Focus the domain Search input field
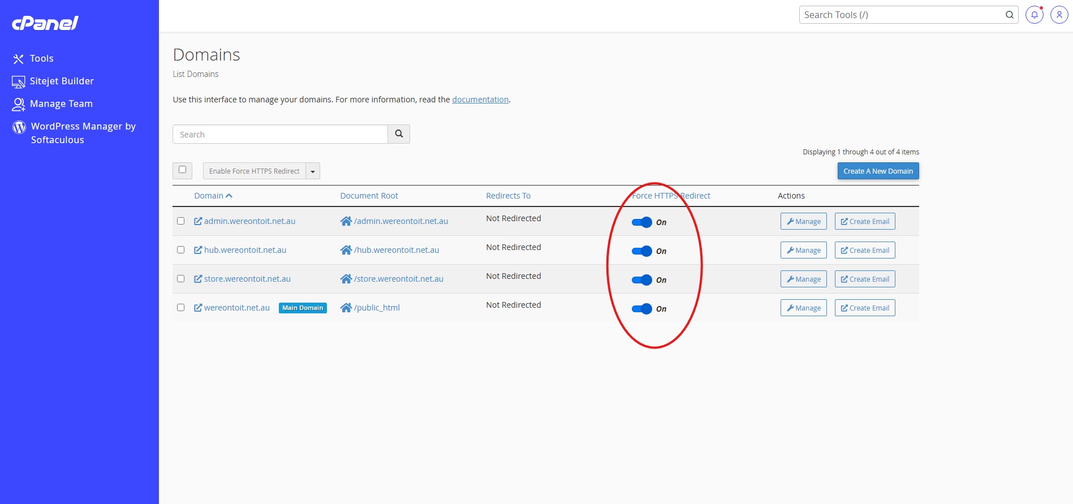 [280, 134]
